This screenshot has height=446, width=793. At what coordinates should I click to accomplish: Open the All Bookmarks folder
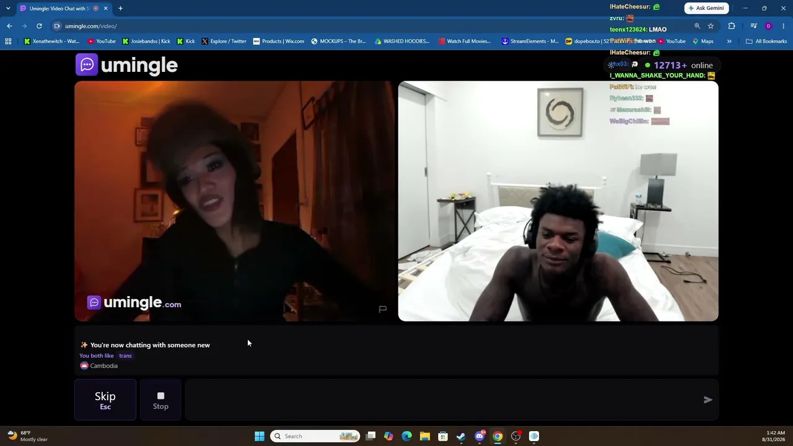point(766,42)
